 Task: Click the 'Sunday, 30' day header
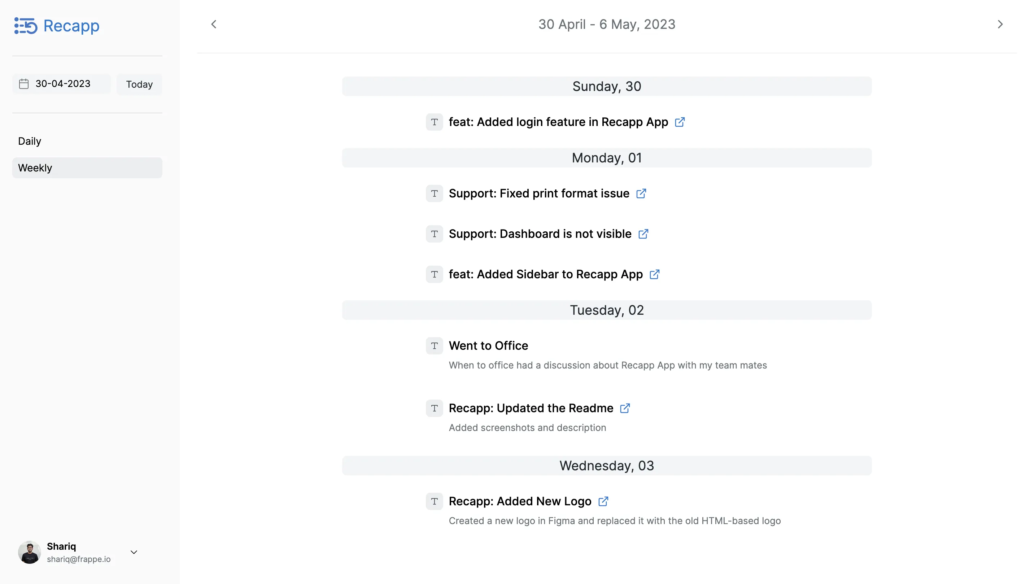pos(607,86)
